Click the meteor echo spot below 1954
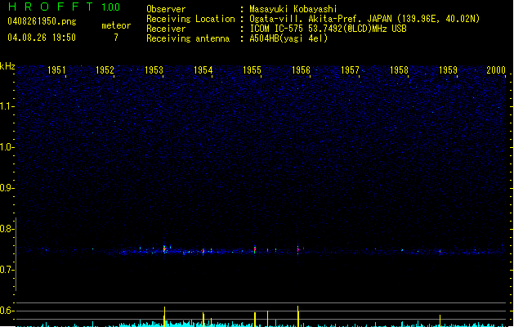 pyautogui.click(x=203, y=251)
